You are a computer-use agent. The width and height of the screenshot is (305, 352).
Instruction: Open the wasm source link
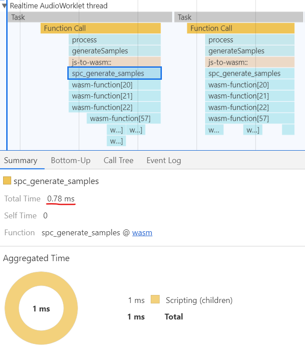142,233
